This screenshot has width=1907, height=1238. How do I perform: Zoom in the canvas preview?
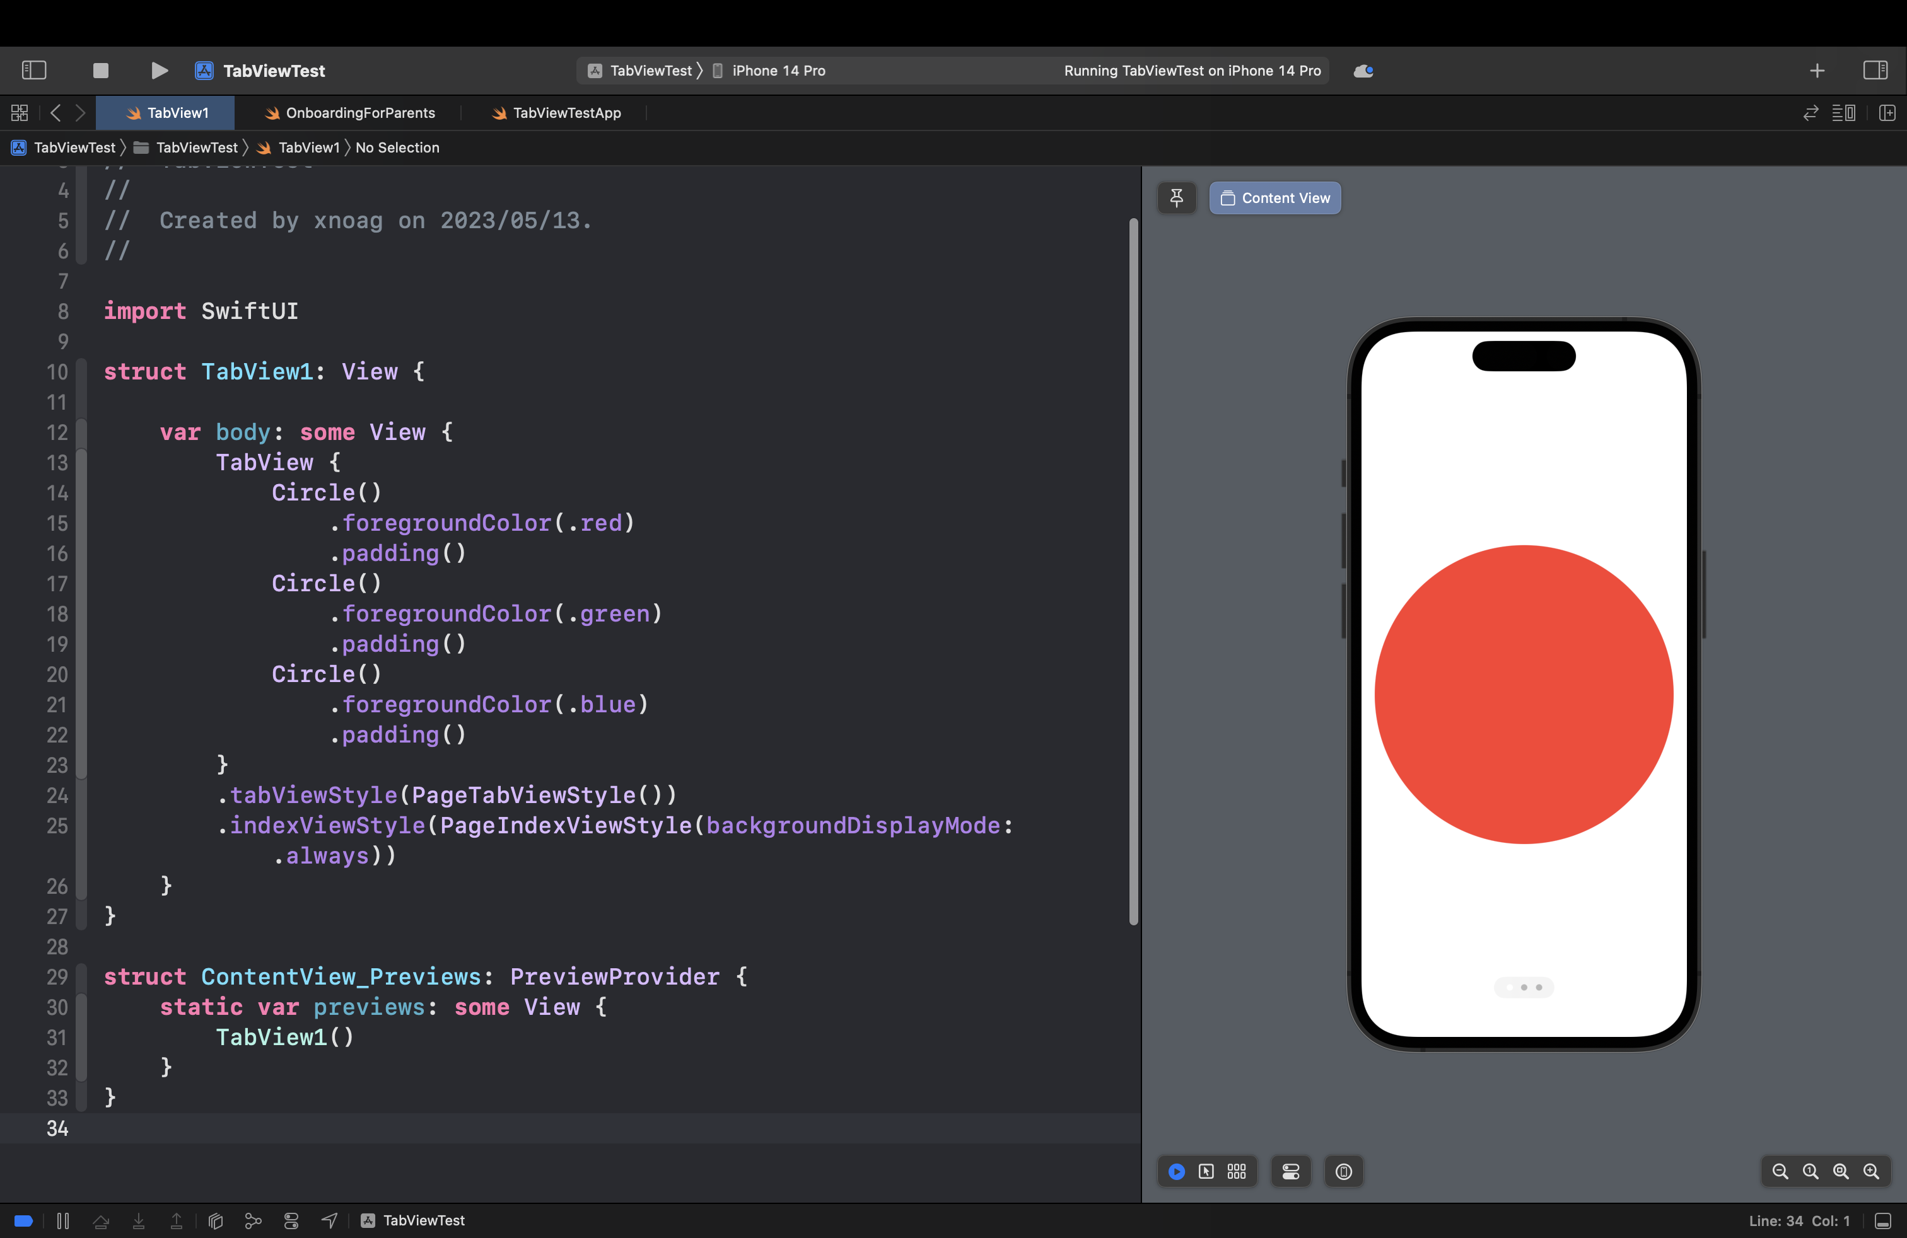click(x=1871, y=1172)
